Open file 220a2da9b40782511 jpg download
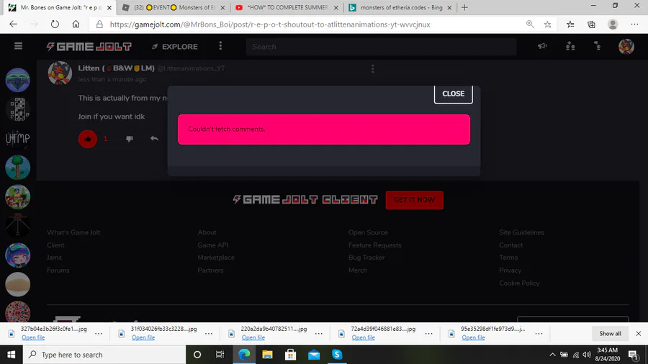This screenshot has height=364, width=648. (x=253, y=337)
